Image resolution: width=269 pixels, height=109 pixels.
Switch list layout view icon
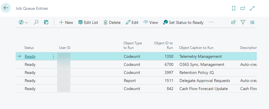(x=252, y=22)
